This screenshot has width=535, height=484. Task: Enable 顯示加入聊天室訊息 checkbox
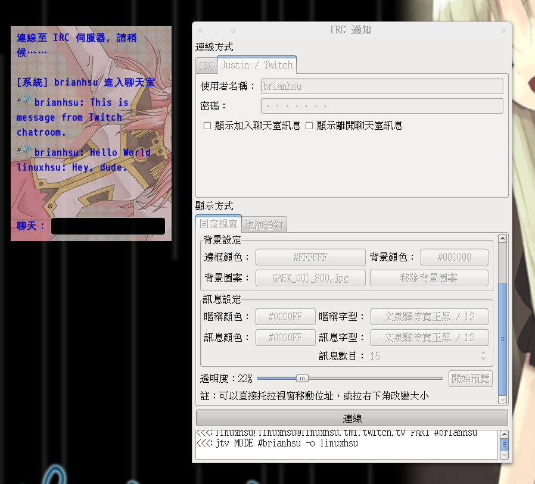pyautogui.click(x=207, y=126)
